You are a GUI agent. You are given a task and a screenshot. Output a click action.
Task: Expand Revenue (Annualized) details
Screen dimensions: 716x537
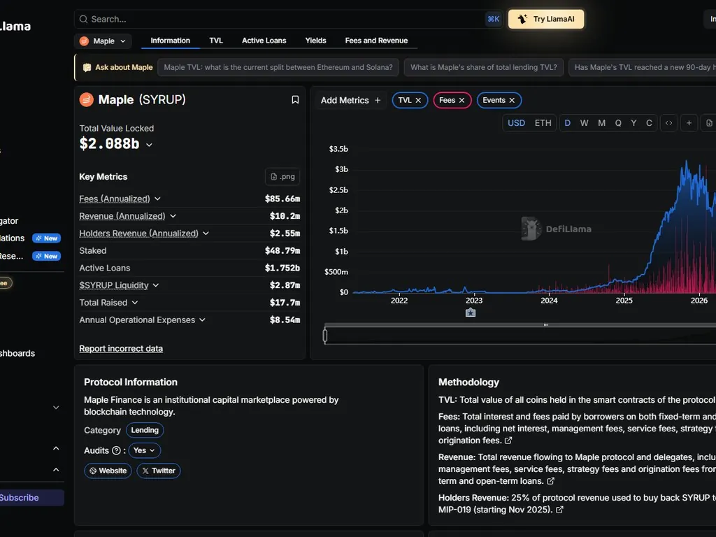[x=173, y=216]
